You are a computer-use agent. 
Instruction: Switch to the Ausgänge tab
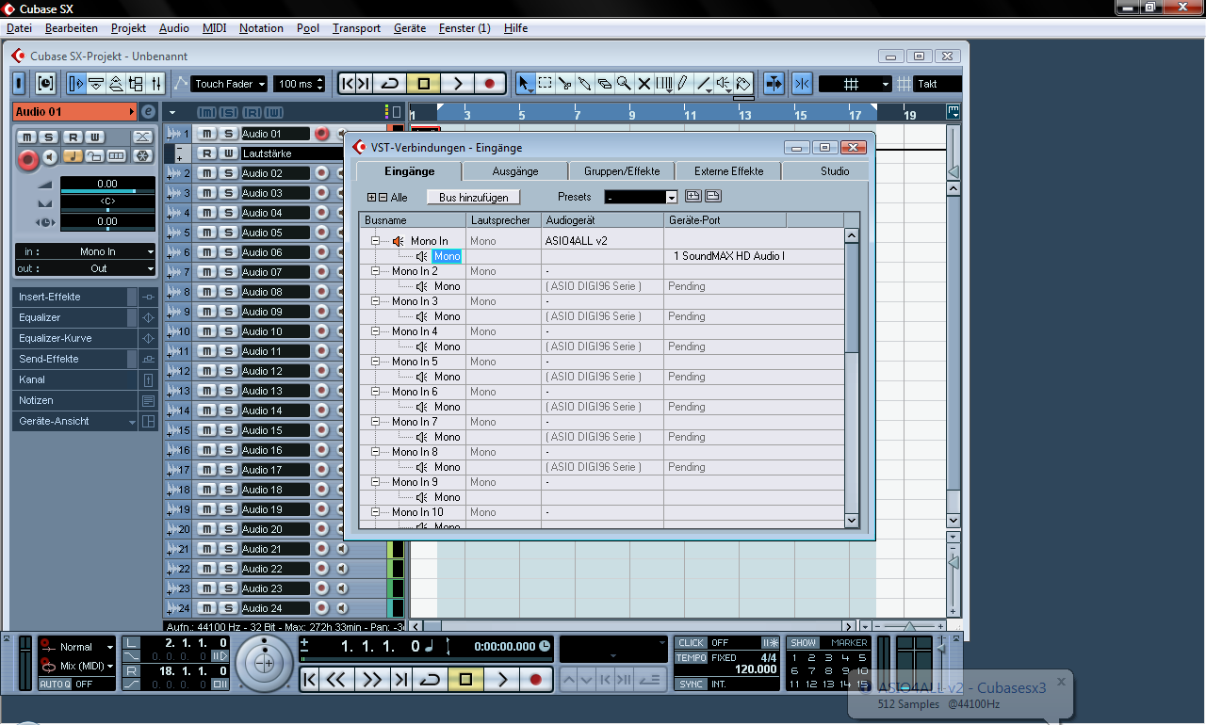pos(515,171)
